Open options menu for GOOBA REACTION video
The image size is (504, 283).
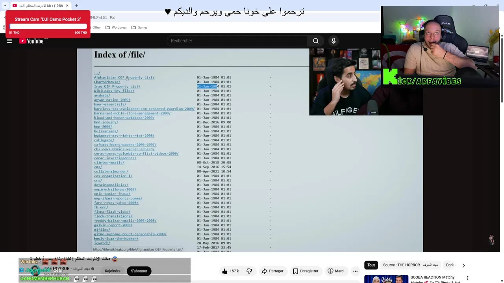(468, 278)
